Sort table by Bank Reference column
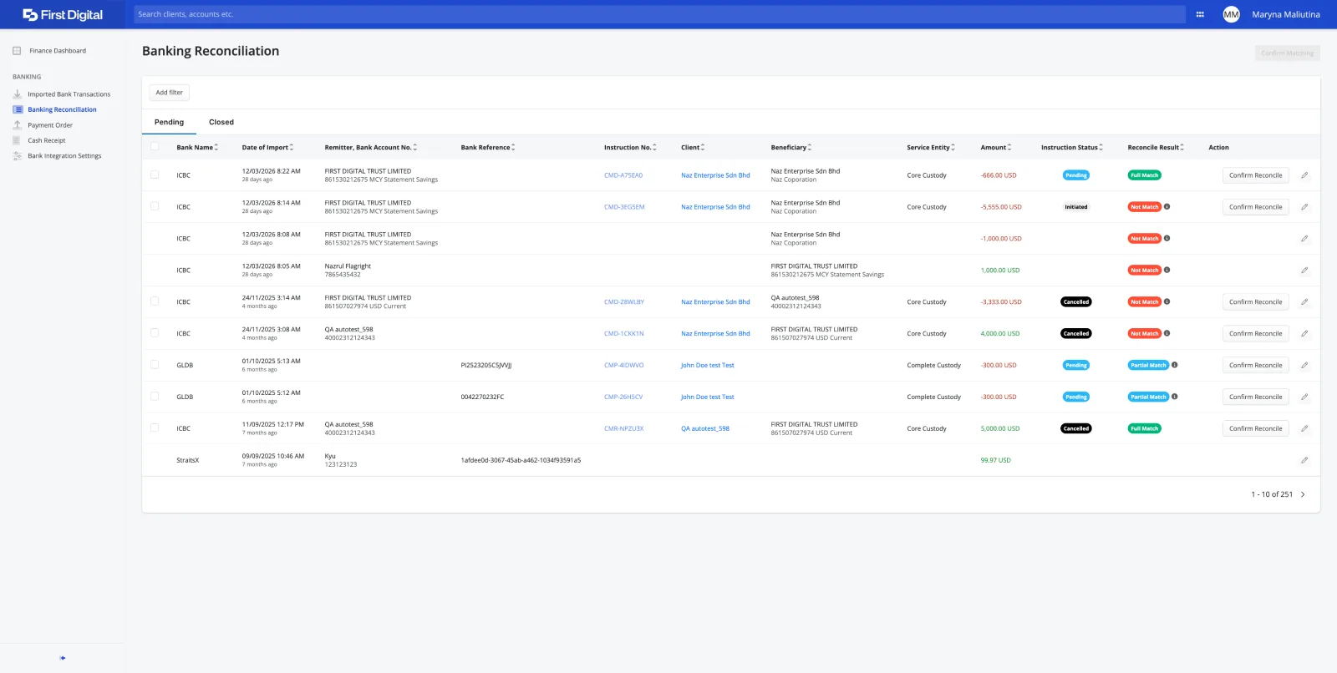1337x673 pixels. (488, 148)
